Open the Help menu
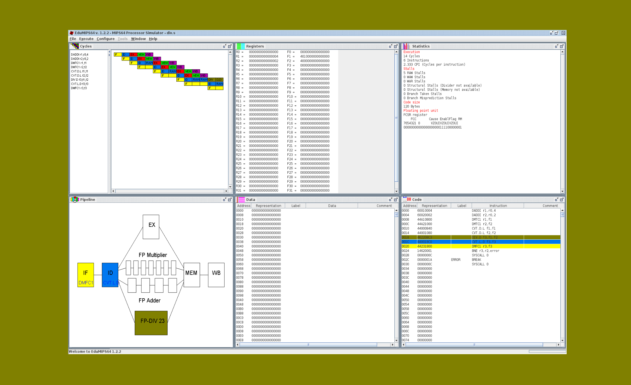Viewport: 631px width, 385px height. click(153, 39)
